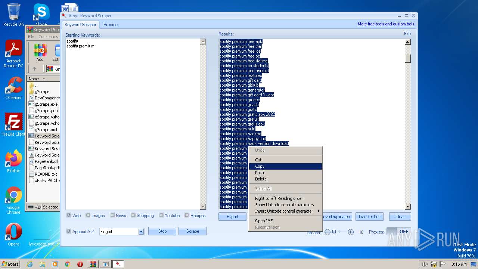The height and width of the screenshot is (269, 478).
Task: Toggle the Web checkbox
Action: coord(69,215)
